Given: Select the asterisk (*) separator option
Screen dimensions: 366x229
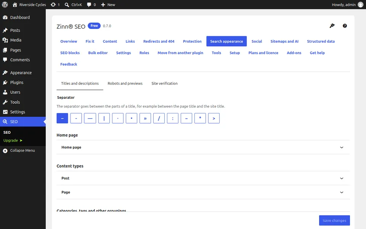Looking at the screenshot, I should click(200, 118).
